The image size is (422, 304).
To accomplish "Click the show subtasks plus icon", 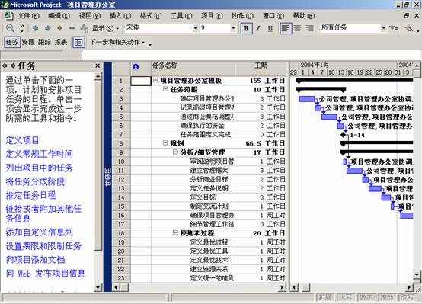I will tap(59, 28).
